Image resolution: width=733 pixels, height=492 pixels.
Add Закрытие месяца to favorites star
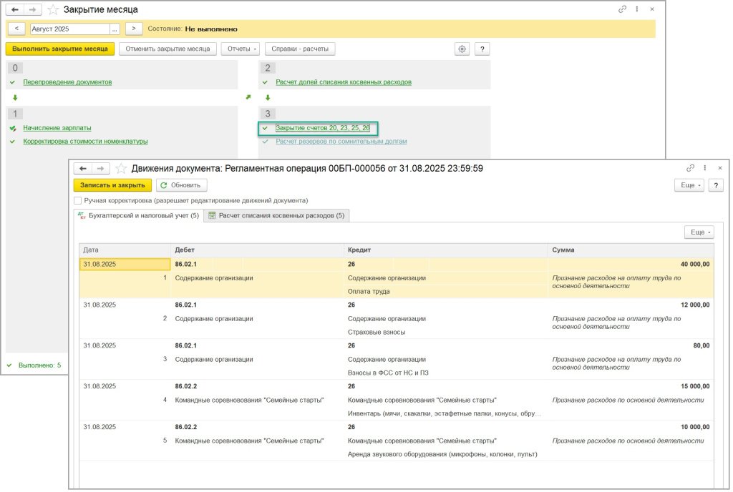pos(53,10)
